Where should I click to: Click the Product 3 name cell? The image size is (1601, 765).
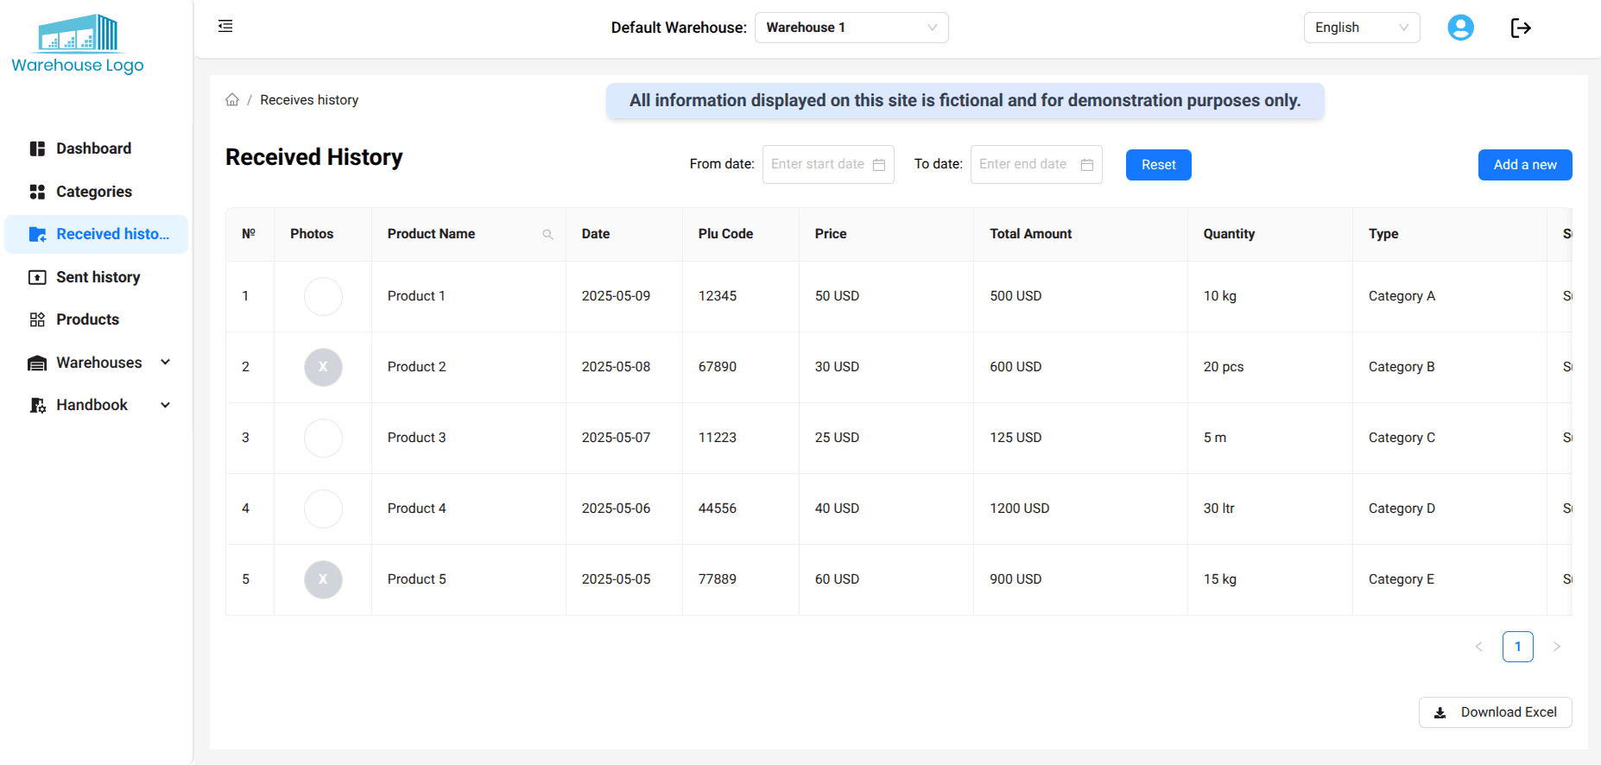coord(469,438)
